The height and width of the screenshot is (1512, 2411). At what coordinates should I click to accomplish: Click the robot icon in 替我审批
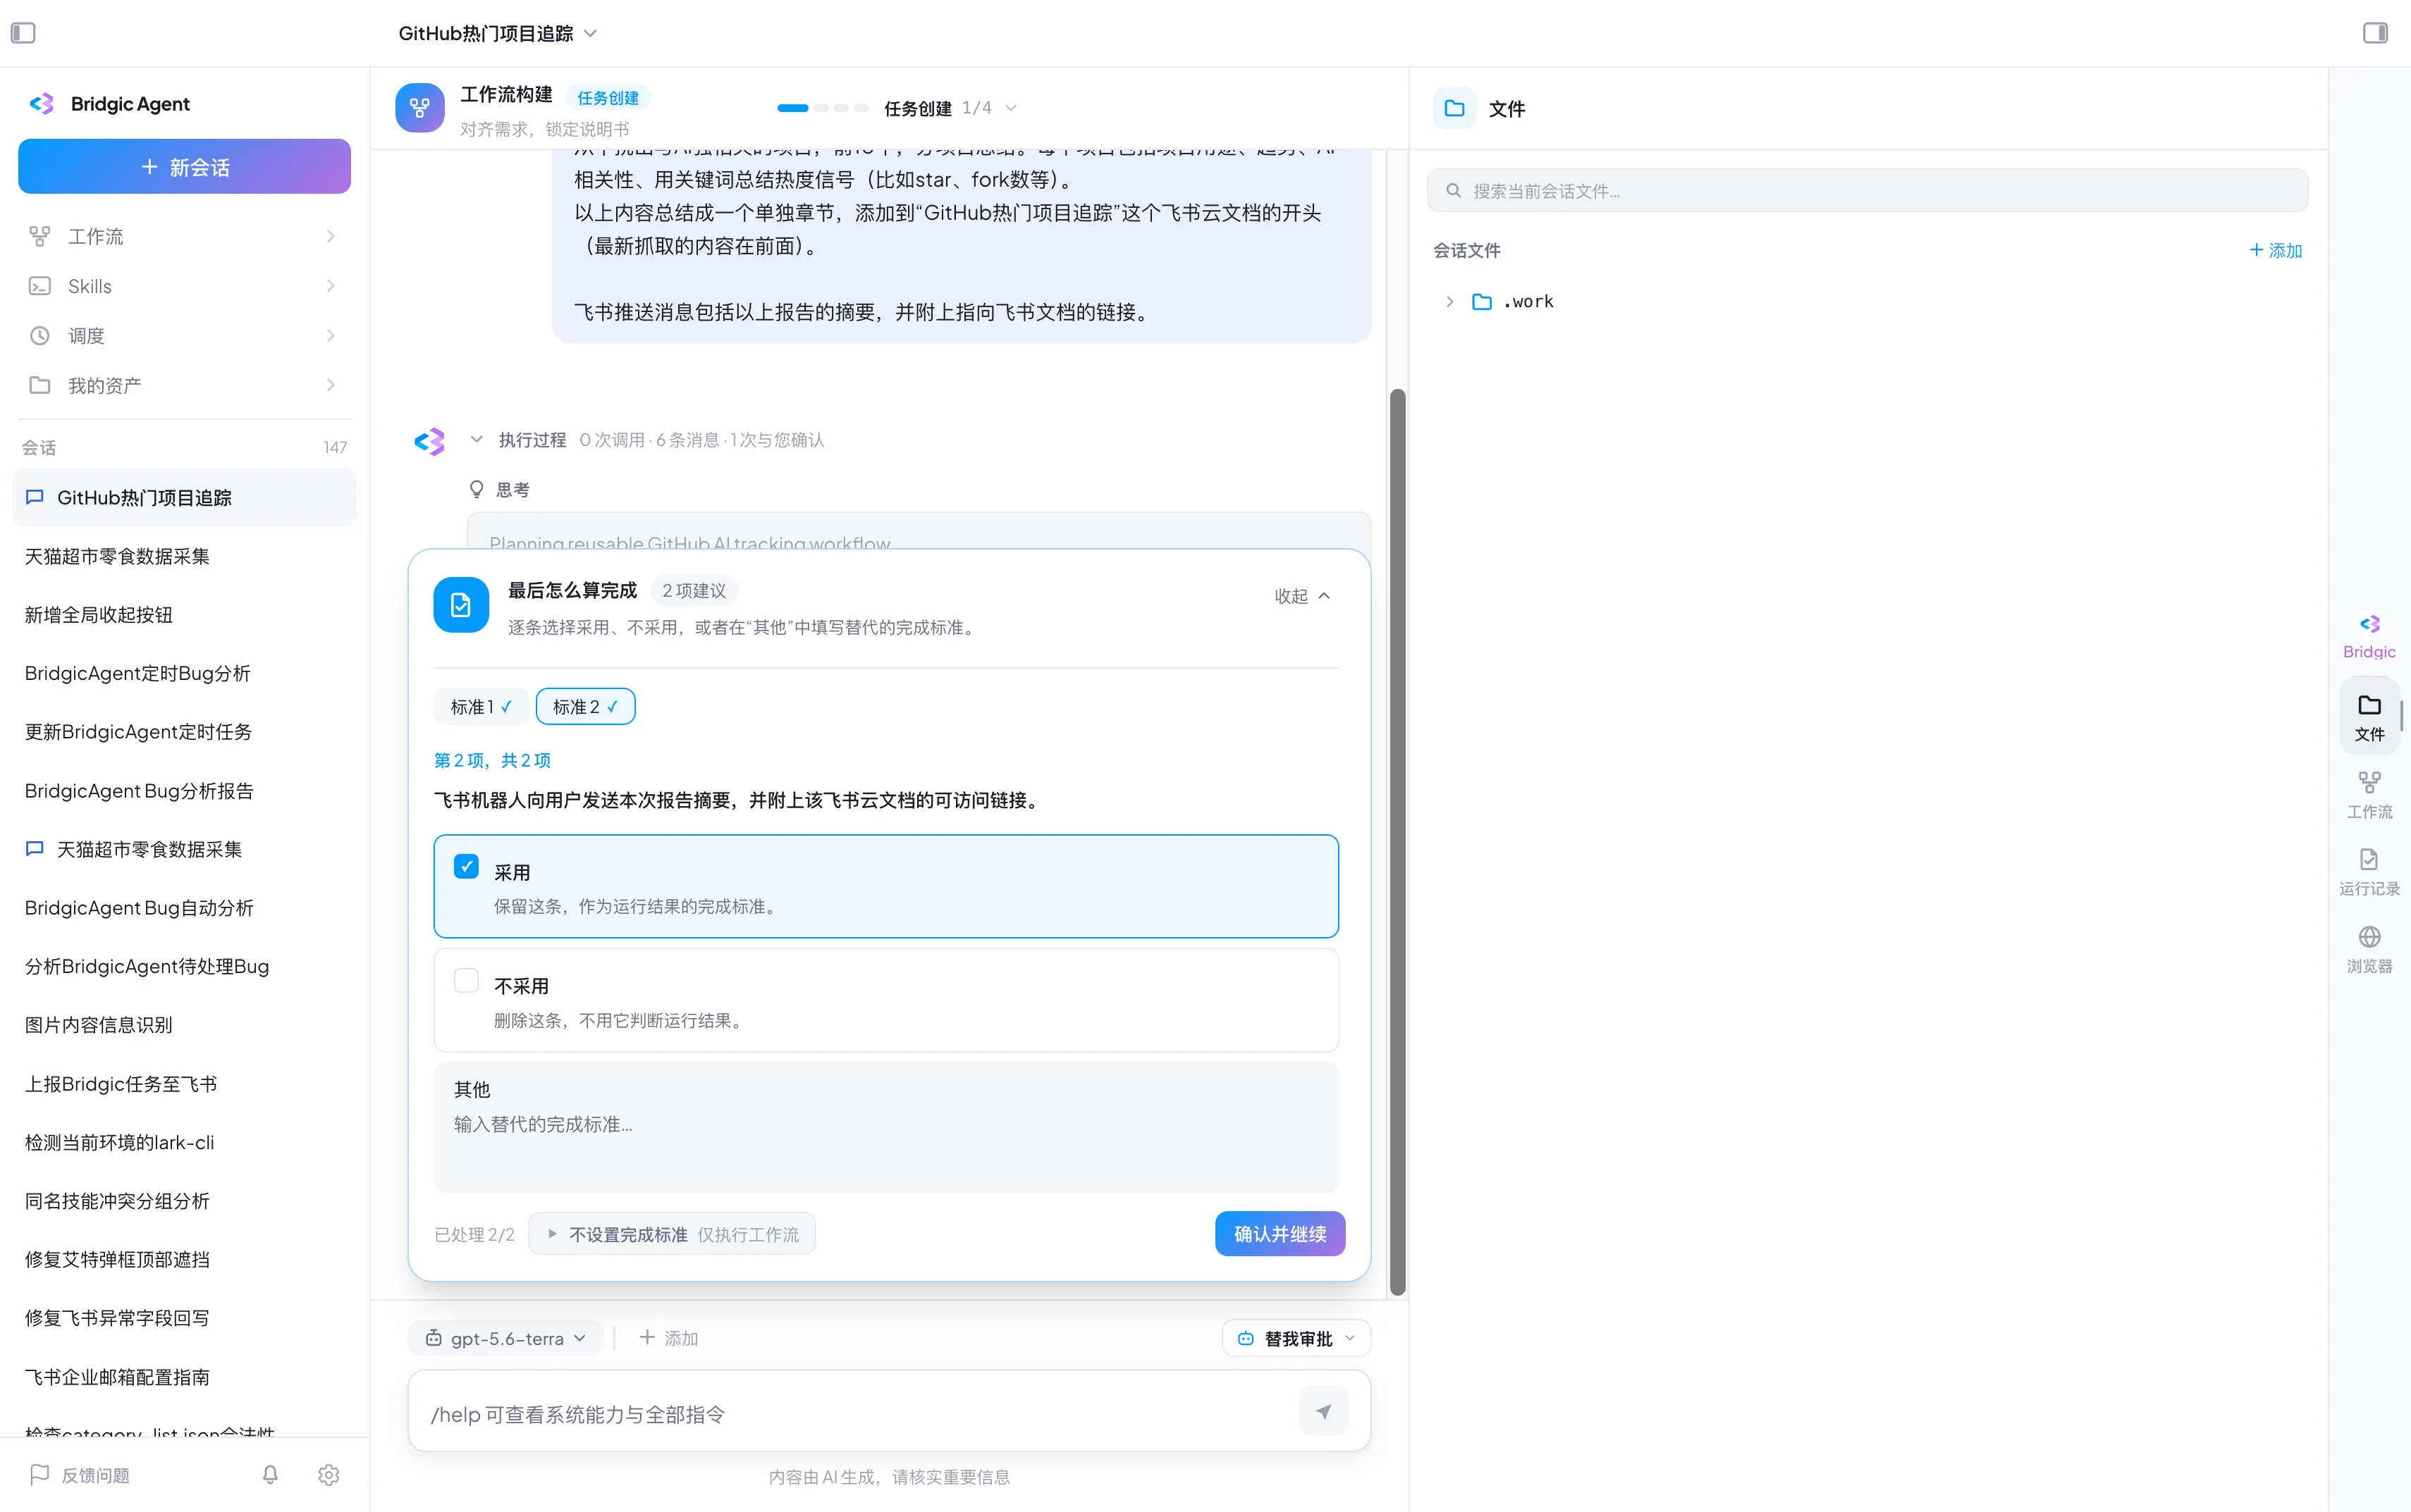pos(1246,1338)
